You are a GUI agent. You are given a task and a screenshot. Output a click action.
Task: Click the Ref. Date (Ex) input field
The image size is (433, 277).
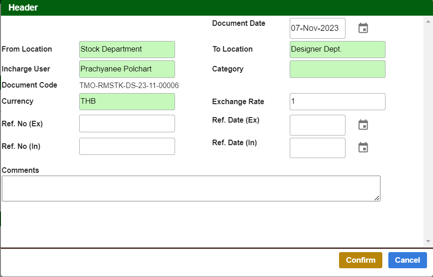click(317, 125)
